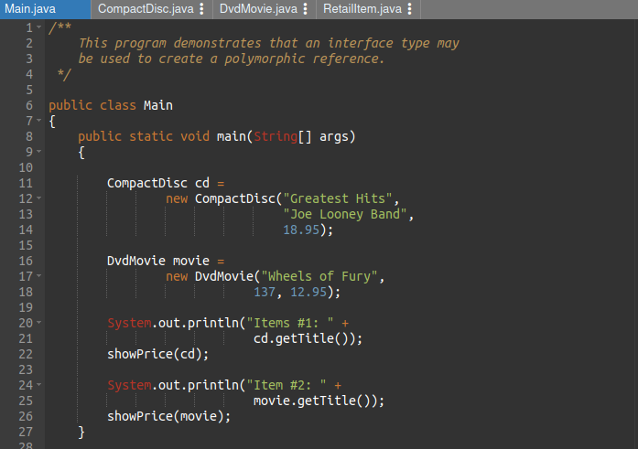
Task: Switch to the Main.java tab
Action: [31, 9]
